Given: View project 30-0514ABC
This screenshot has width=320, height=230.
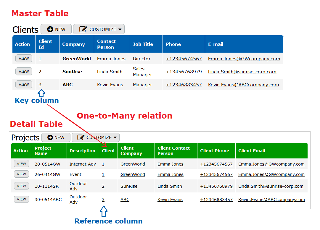Looking at the screenshot, I should coord(21,199).
